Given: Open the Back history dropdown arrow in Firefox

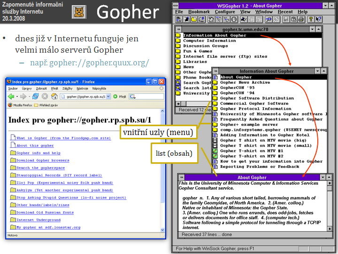Looking at the screenshot, I should [x=17, y=96].
